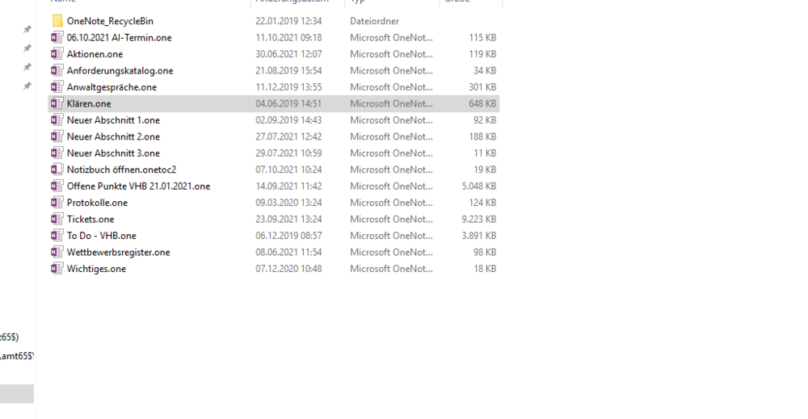Select Neuer Abschnitt 3.one file
This screenshot has height=419, width=808.
coord(113,153)
